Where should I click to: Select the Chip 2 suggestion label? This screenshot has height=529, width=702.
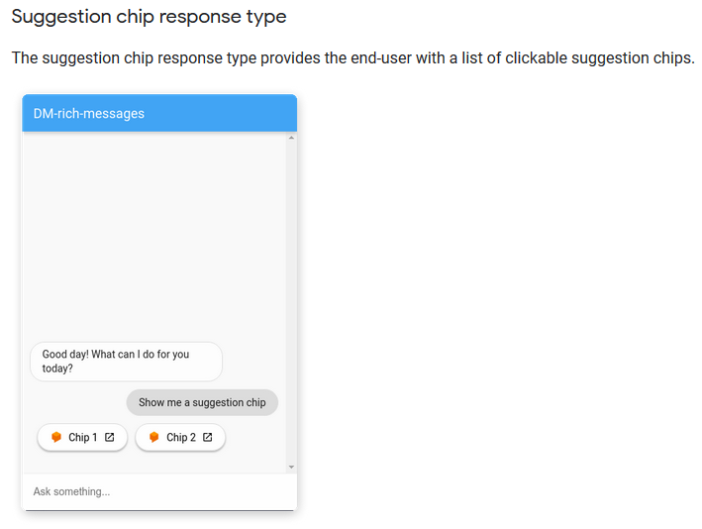coord(180,437)
